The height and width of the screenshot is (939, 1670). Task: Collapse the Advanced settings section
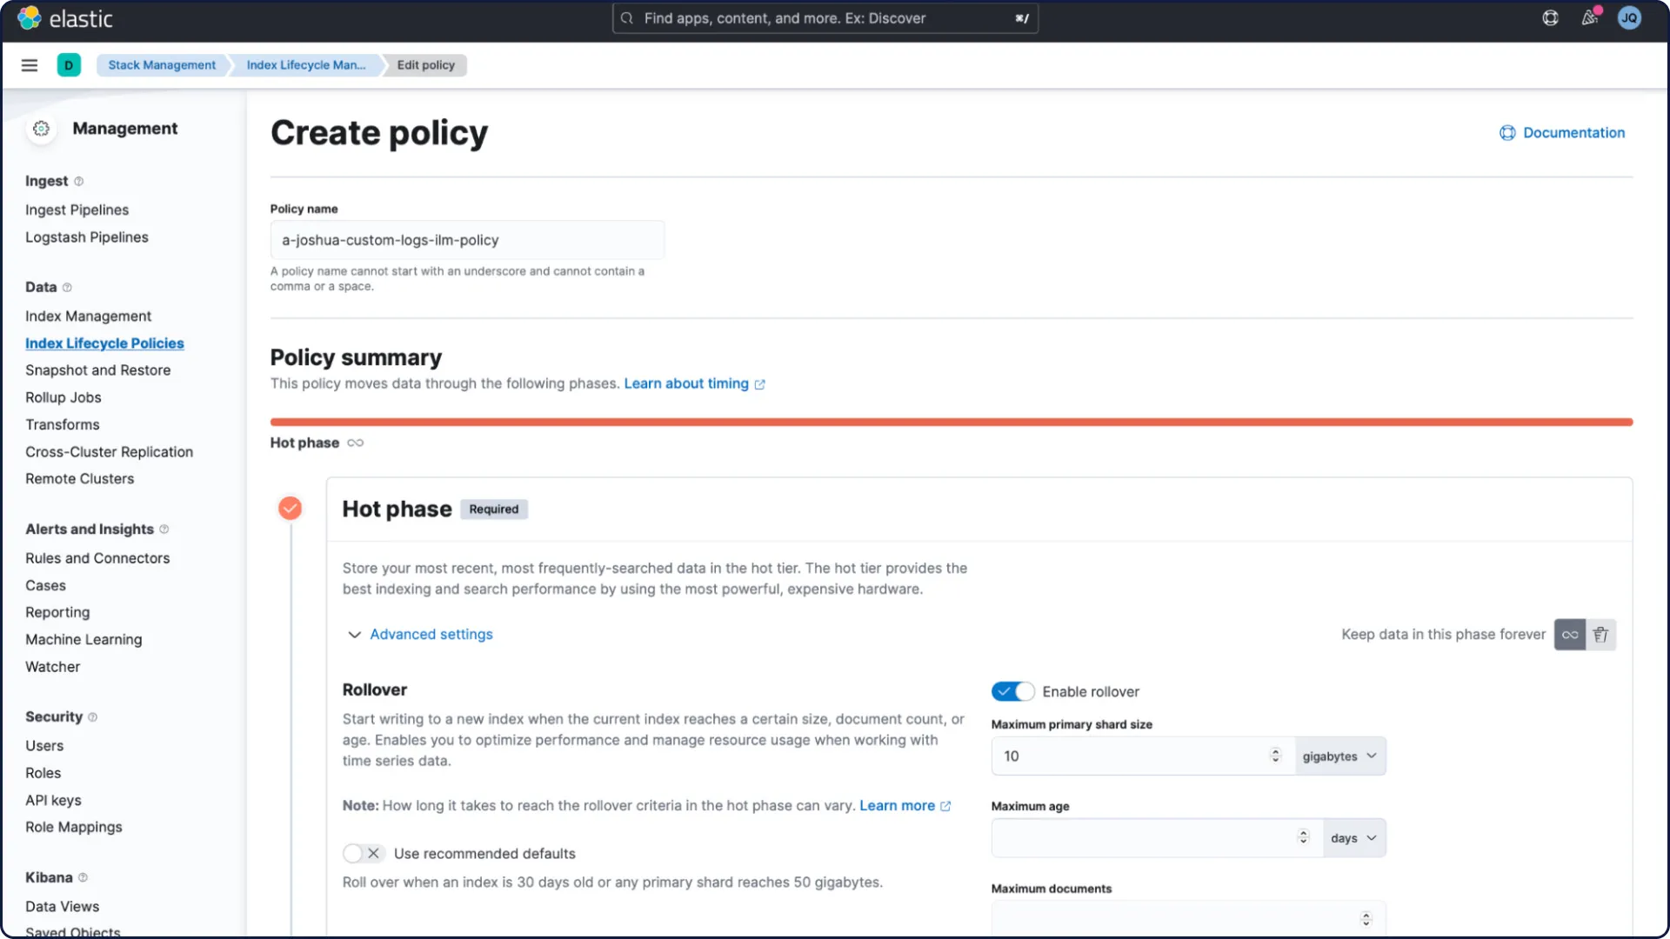pyautogui.click(x=419, y=635)
